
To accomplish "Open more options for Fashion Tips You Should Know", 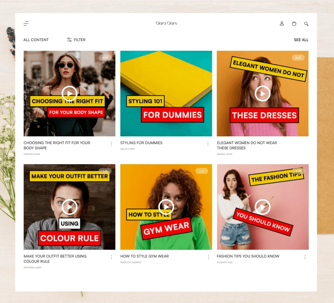I will pos(305,257).
